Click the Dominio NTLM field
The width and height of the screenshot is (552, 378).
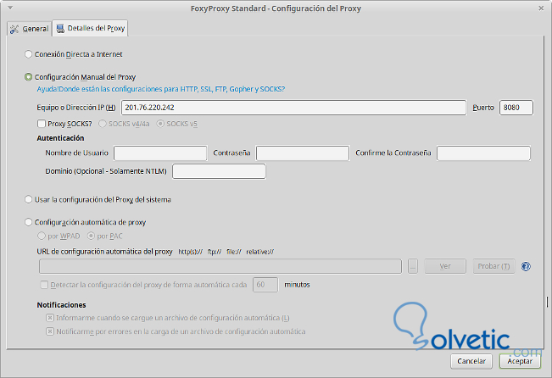click(219, 171)
